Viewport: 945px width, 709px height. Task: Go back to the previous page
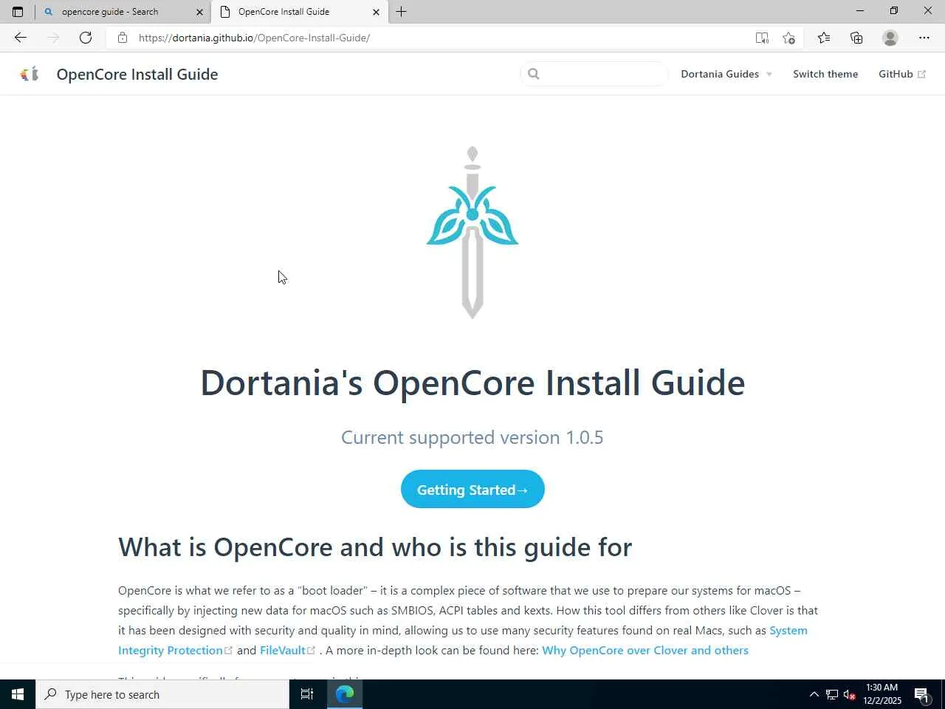pos(21,38)
